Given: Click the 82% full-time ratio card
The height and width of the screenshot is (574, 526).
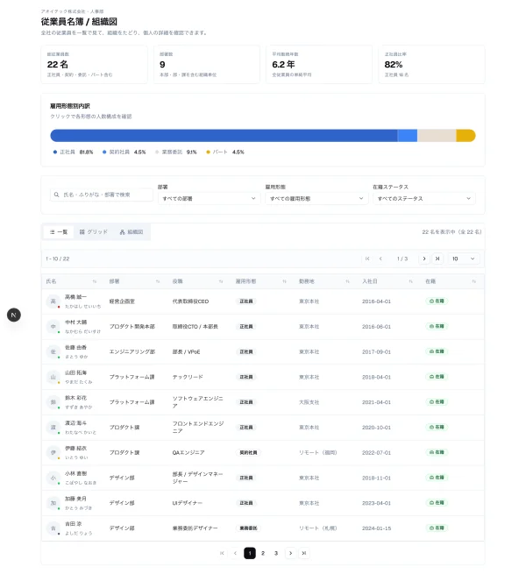Looking at the screenshot, I should coord(431,65).
